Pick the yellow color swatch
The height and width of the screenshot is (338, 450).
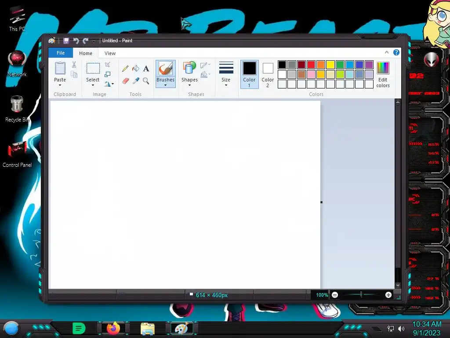pyautogui.click(x=330, y=65)
